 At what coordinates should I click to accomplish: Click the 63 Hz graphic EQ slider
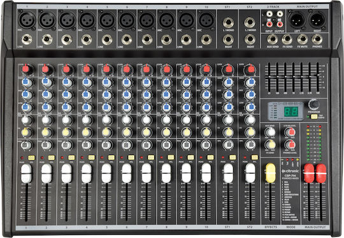tap(269, 77)
